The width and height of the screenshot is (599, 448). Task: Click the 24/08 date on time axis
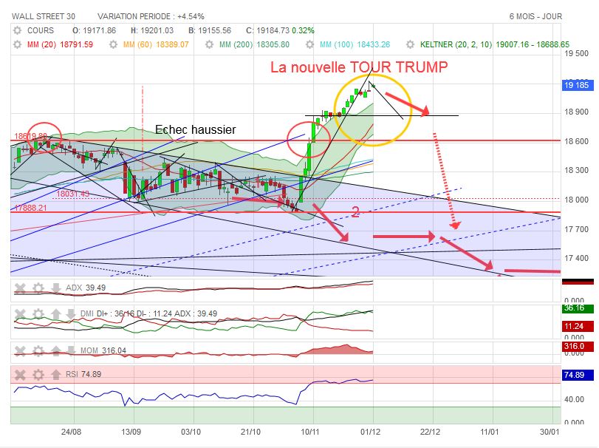(x=71, y=432)
